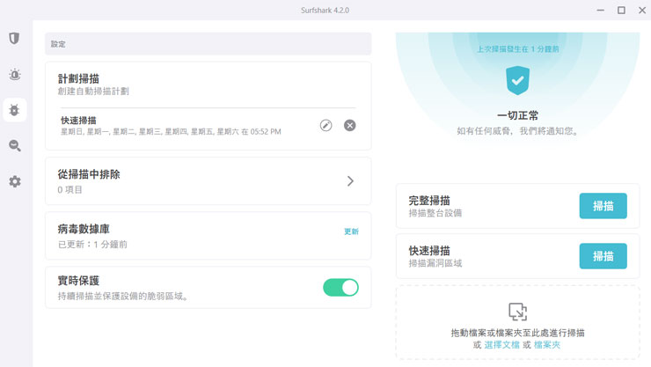651x367 pixels.
Task: Open the Search magnifier tab in sidebar
Action: click(14, 146)
